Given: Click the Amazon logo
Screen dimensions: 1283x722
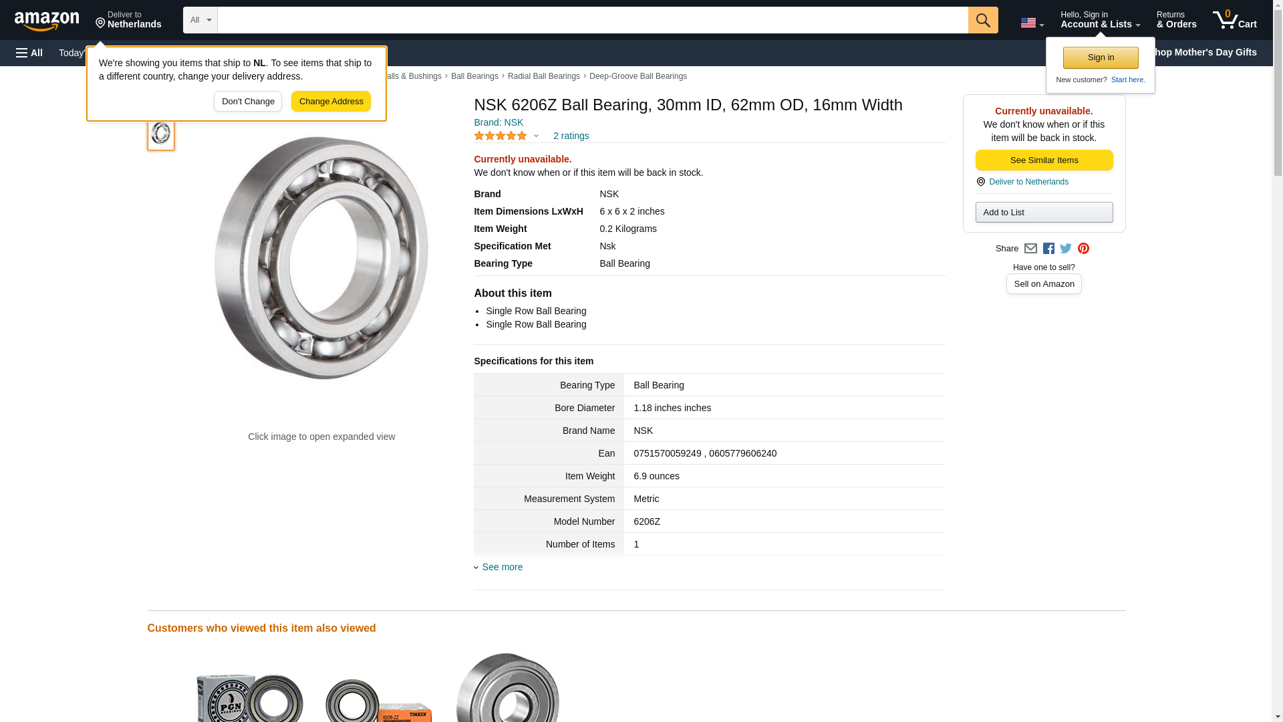Looking at the screenshot, I should pos(47,21).
